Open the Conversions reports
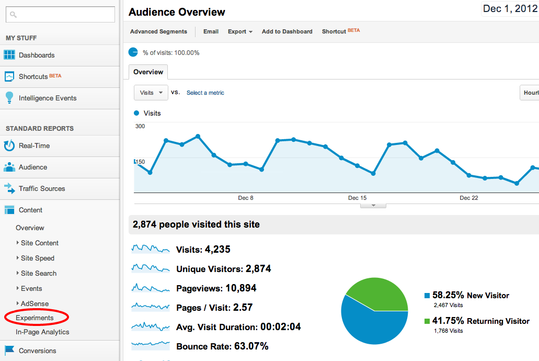This screenshot has height=361, width=539. pyautogui.click(x=60, y=351)
